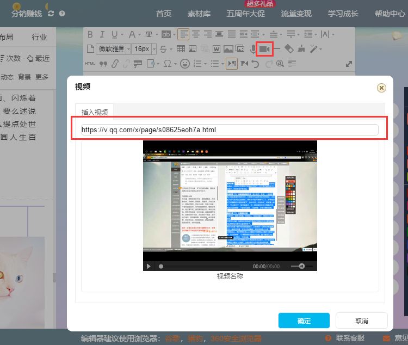The image size is (408, 345).
Task: Click the microphone audio insert icon
Action: pos(253,49)
